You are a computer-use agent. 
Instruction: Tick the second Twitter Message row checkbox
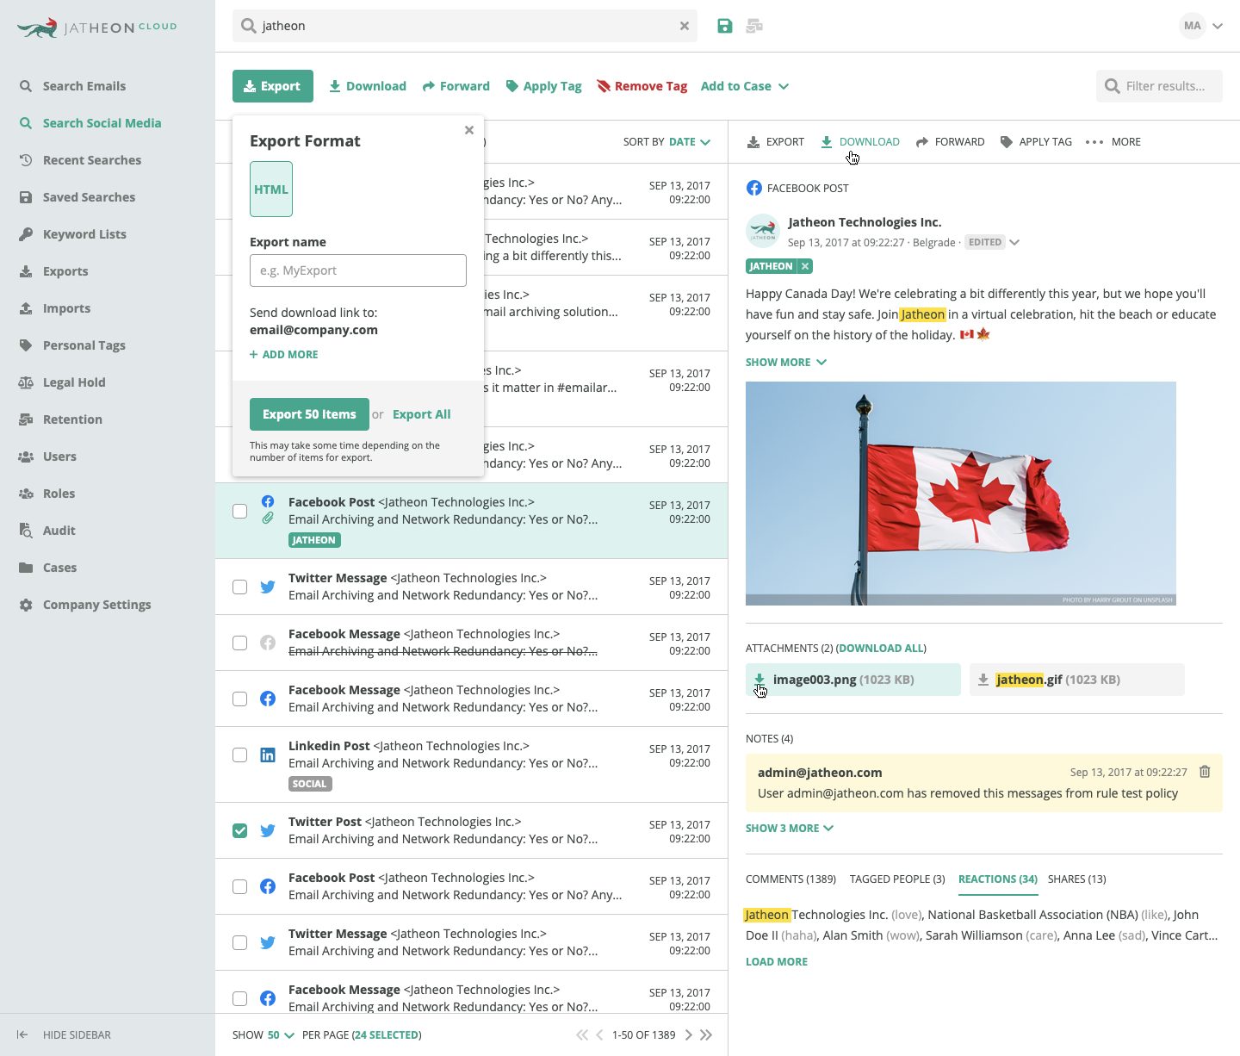point(240,943)
